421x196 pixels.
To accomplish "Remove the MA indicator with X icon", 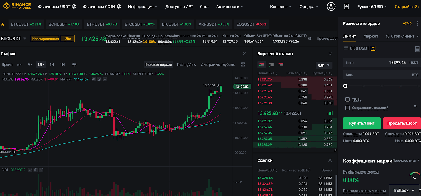I will [x=105, y=79].
